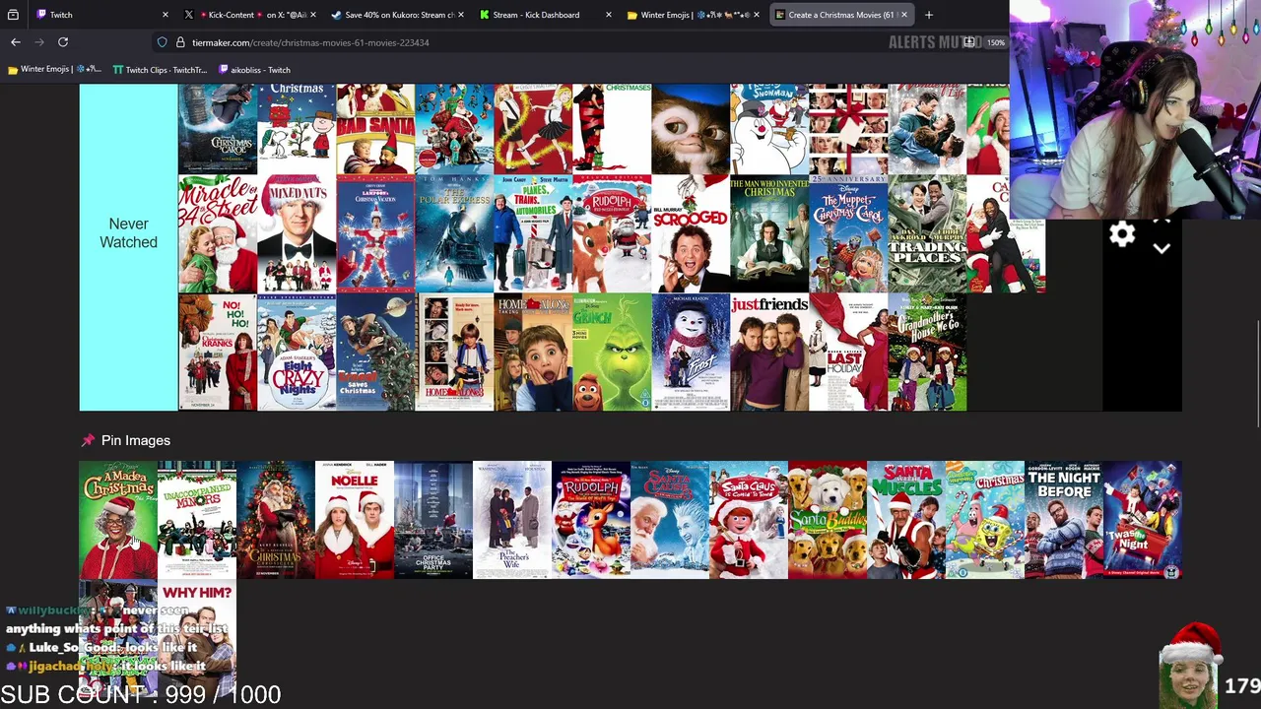
Task: Select Frosty the Snowman poster
Action: coord(769,129)
